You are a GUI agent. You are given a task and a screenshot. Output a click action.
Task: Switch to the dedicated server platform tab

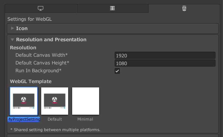pos(112,8)
